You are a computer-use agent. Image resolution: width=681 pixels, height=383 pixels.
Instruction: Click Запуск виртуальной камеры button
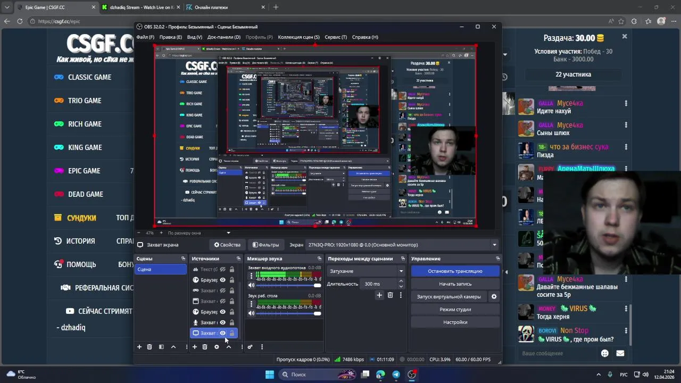click(x=449, y=297)
